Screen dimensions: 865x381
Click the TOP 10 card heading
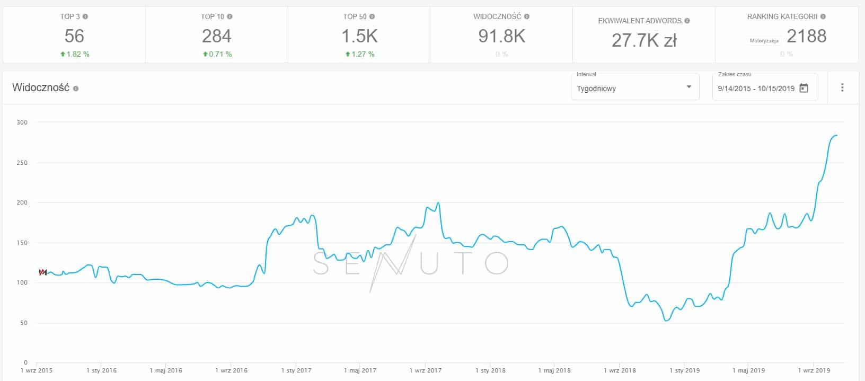point(213,16)
